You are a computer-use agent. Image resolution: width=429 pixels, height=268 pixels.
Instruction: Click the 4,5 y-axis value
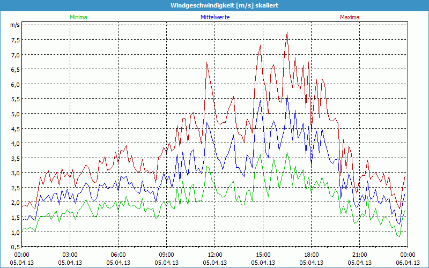16,129
